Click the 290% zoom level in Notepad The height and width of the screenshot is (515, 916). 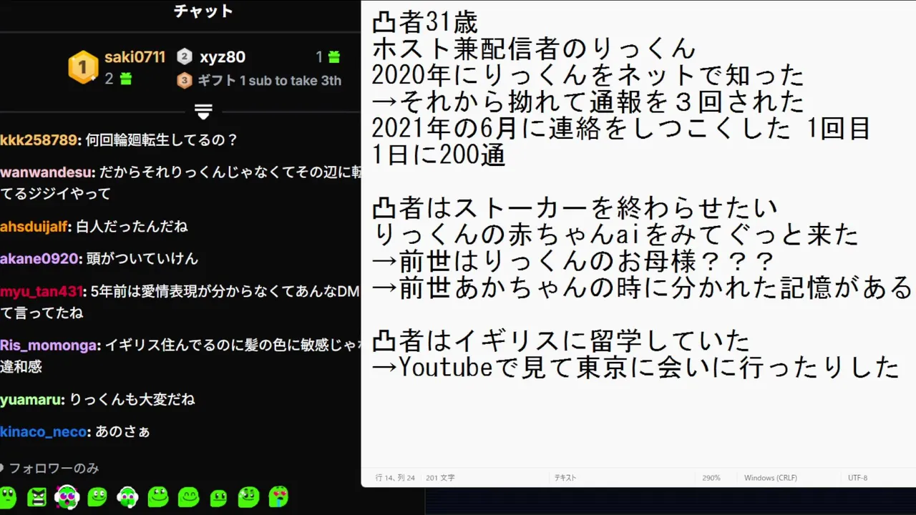pos(711,478)
